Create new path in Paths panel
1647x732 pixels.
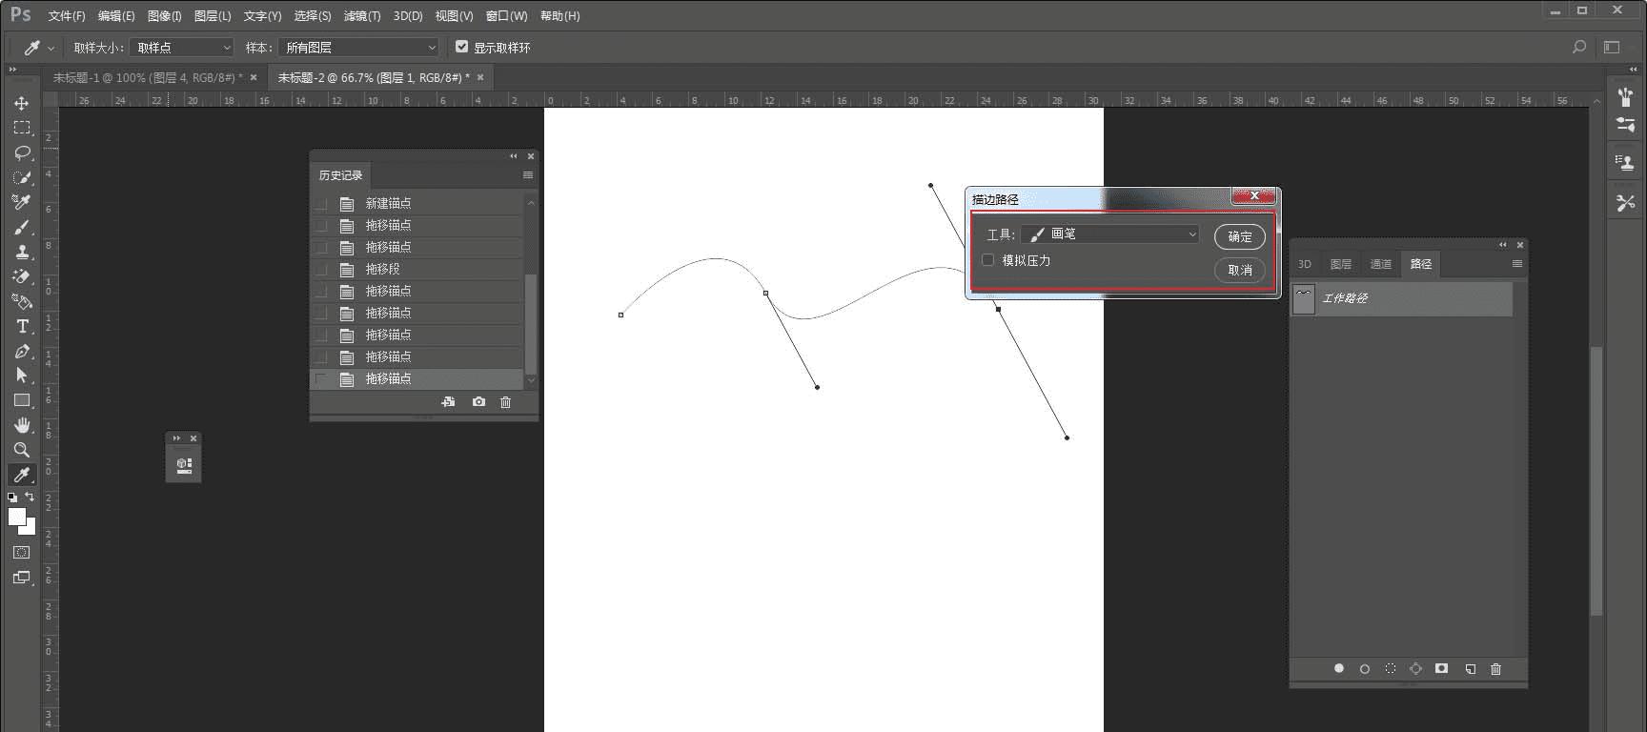click(x=1470, y=669)
